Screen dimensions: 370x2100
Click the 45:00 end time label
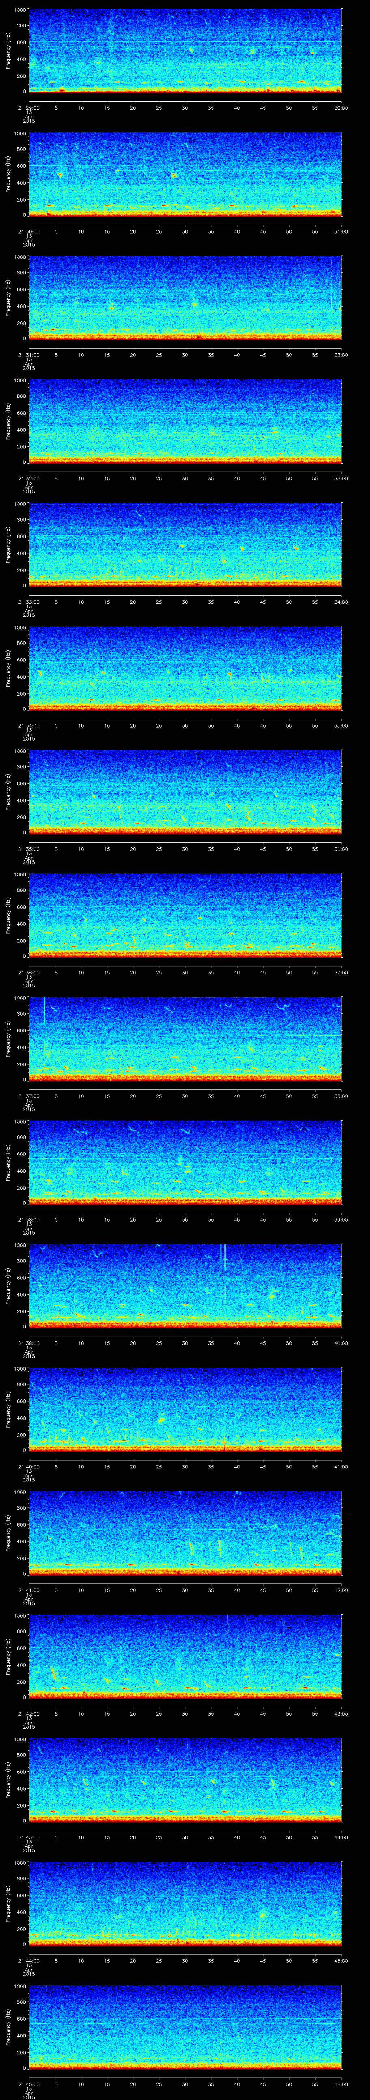pyautogui.click(x=341, y=1961)
